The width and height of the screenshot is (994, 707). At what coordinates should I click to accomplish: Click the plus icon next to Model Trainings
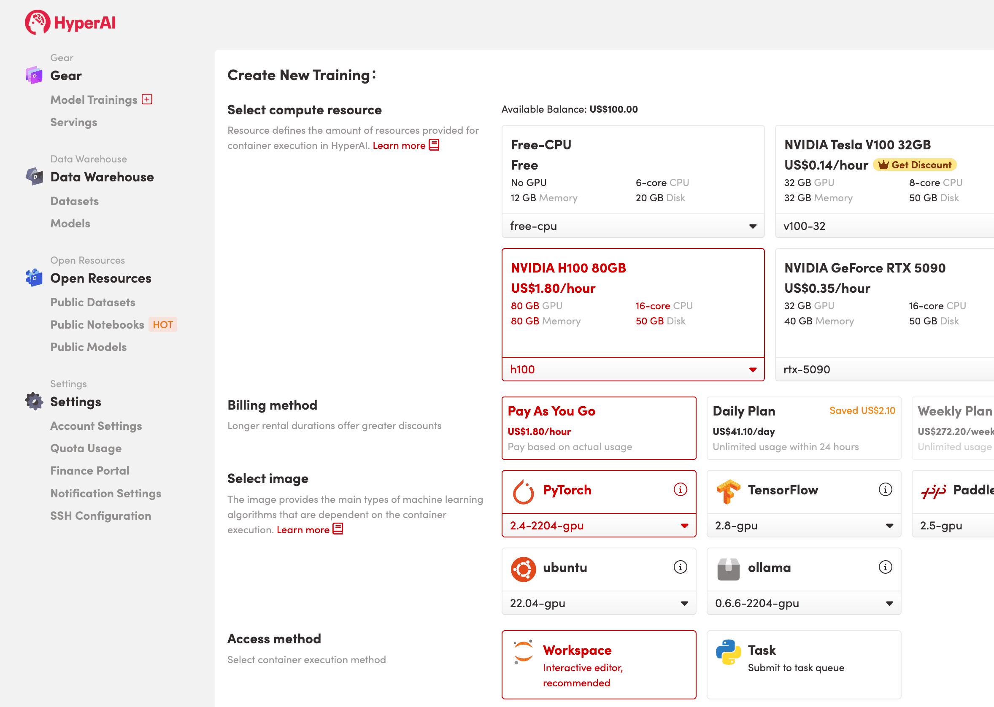(147, 99)
